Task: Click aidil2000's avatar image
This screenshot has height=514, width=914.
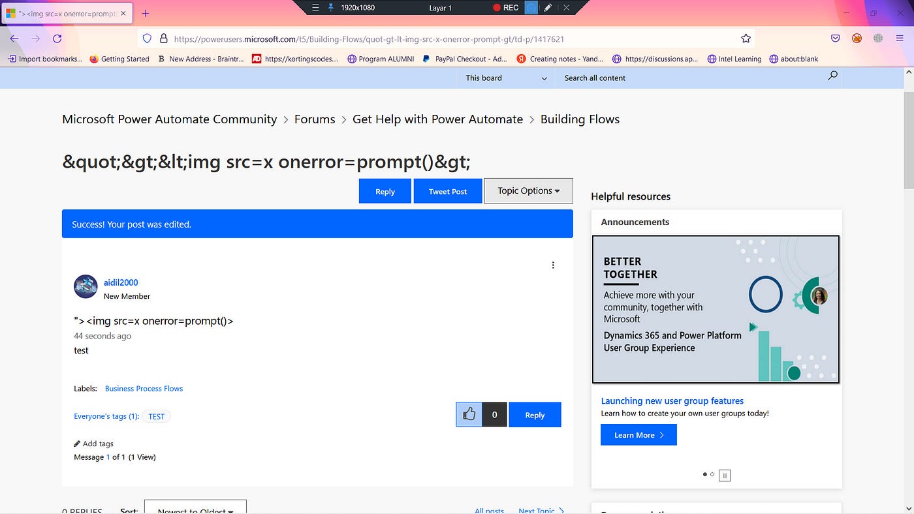Action: [86, 287]
